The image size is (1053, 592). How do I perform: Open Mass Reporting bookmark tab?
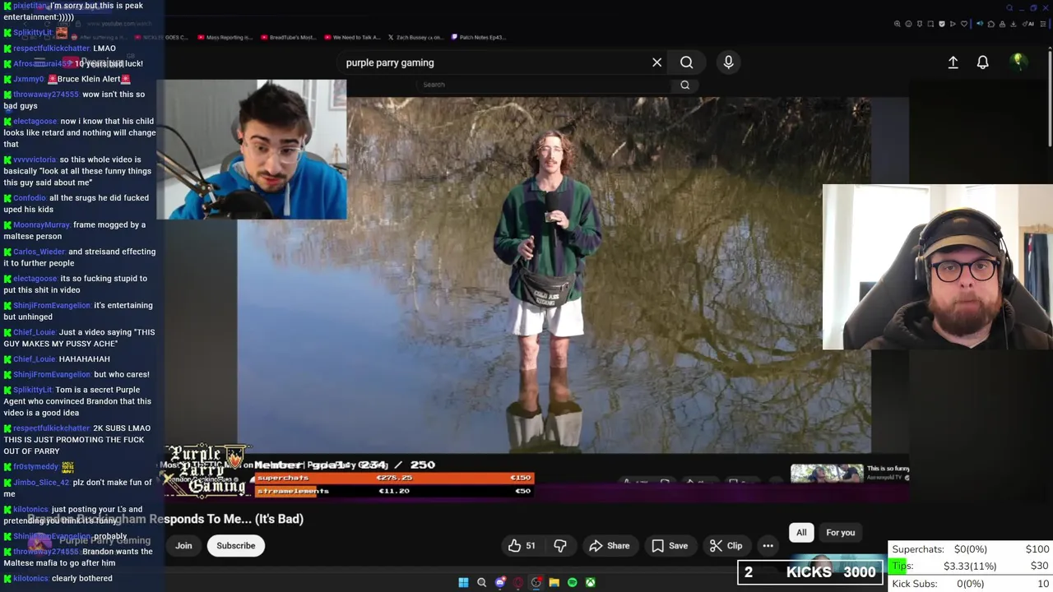(x=225, y=37)
